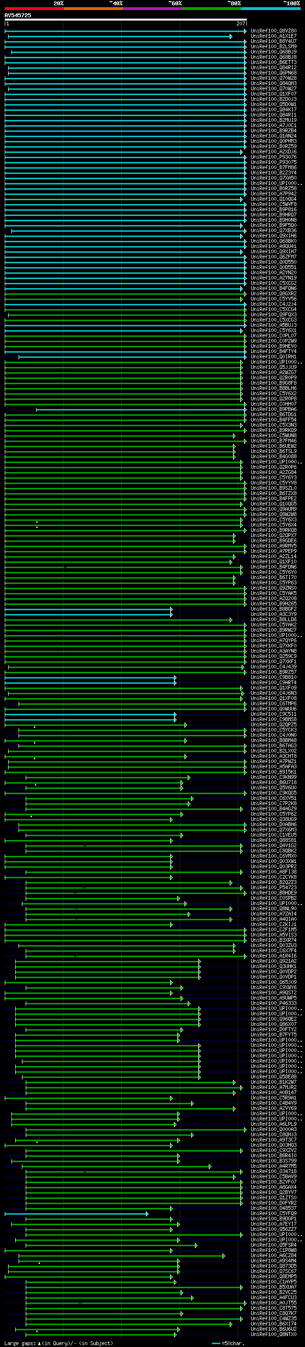Open hit UniRef100_Q8VZ80 label

274,31
